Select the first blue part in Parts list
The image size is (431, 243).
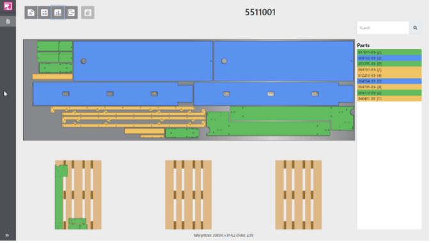pyautogui.click(x=389, y=58)
